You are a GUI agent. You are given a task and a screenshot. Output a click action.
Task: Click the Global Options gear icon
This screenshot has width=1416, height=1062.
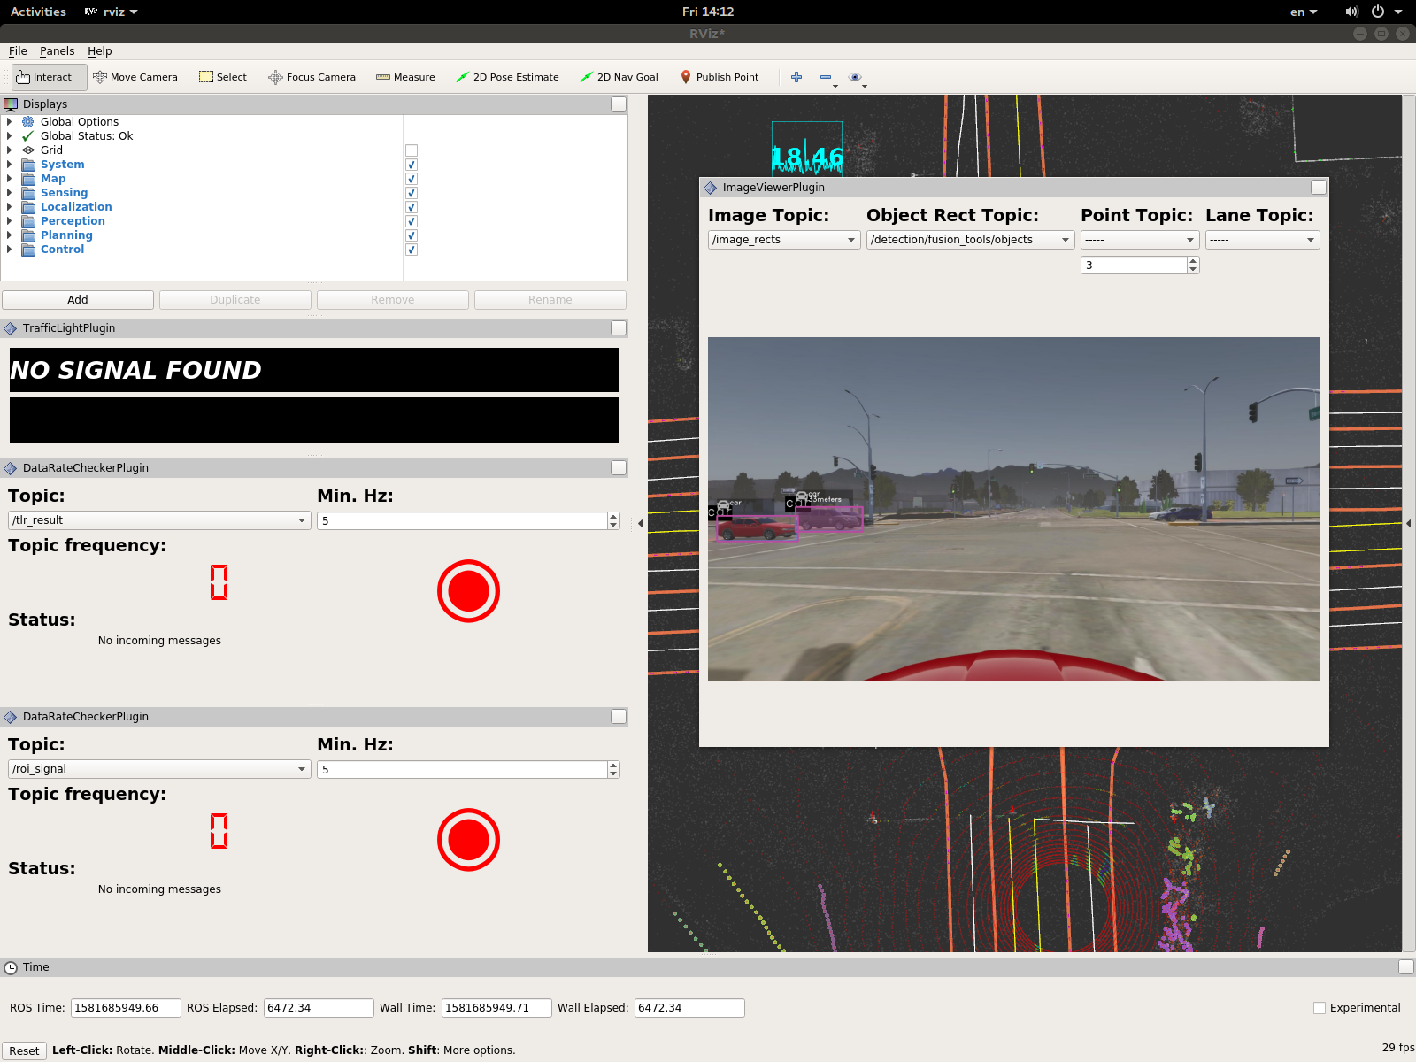pyautogui.click(x=28, y=122)
